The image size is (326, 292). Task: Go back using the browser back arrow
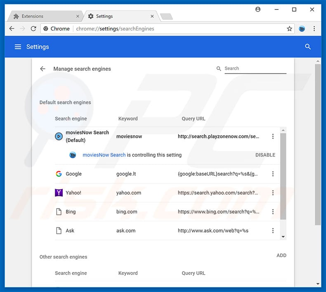click(x=12, y=28)
